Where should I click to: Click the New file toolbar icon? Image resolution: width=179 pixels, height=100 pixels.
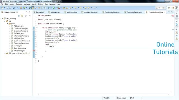(x=2, y=8)
